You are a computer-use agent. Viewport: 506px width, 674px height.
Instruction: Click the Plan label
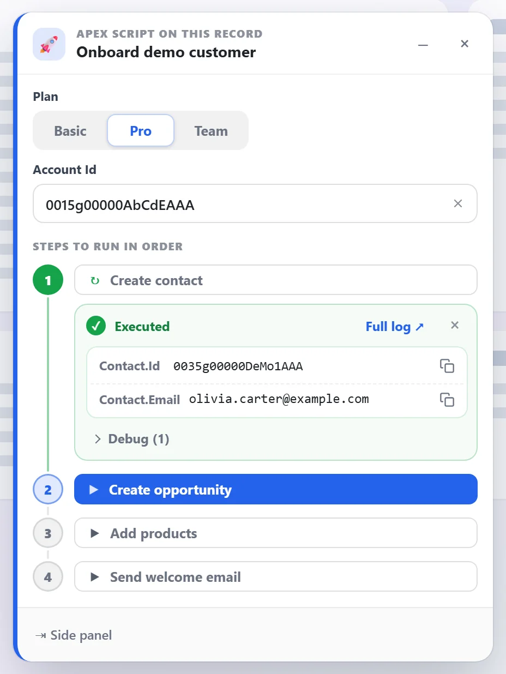click(x=46, y=97)
